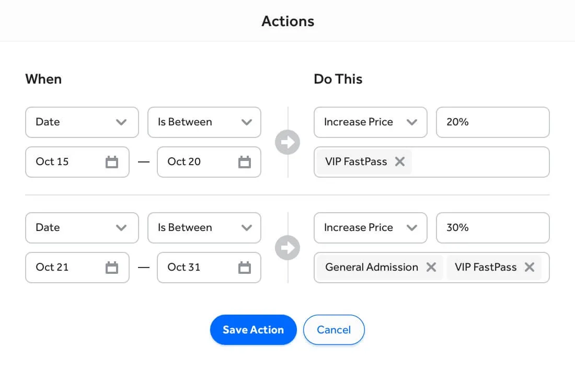575x370 pixels.
Task: Open calendar picker for Oct 31 date
Action: (244, 268)
